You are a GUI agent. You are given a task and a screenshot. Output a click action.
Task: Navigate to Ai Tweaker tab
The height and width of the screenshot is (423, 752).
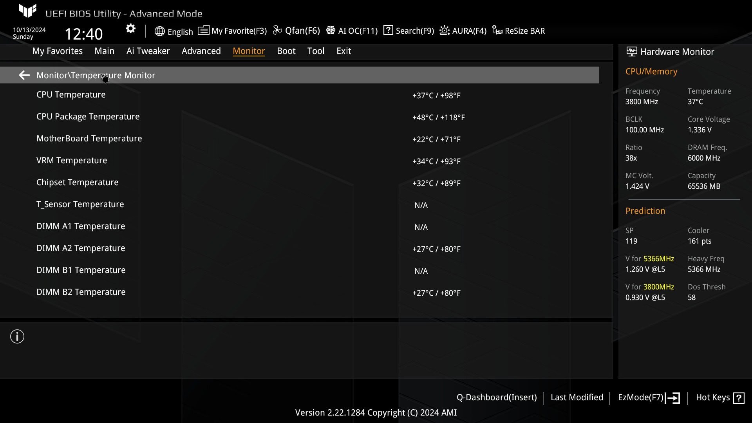pyautogui.click(x=148, y=51)
